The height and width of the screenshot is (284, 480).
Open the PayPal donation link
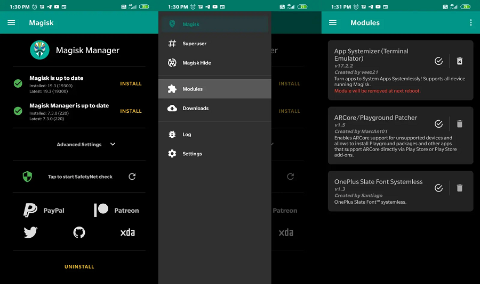(44, 210)
